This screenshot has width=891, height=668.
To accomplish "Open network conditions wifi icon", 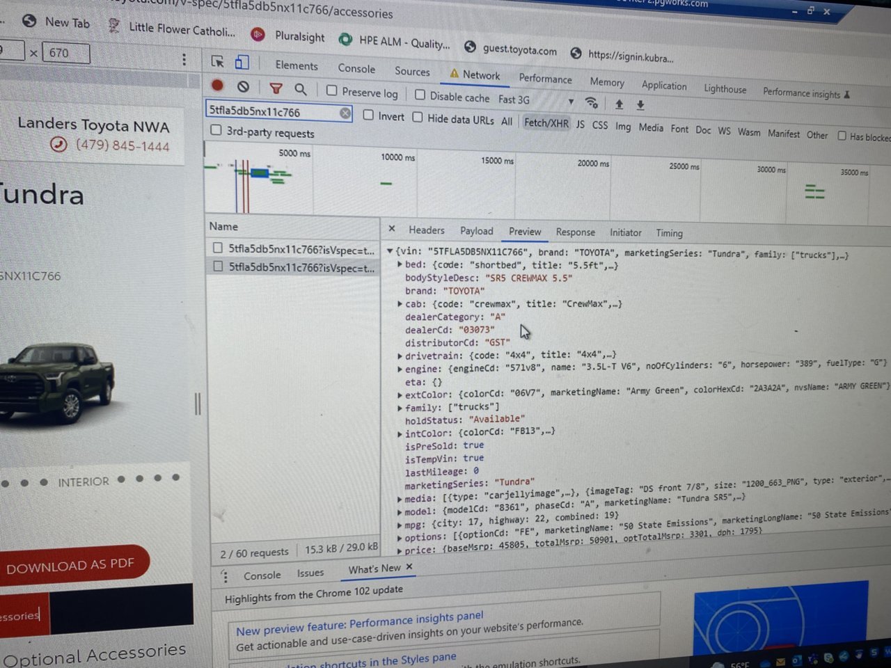I will point(592,103).
